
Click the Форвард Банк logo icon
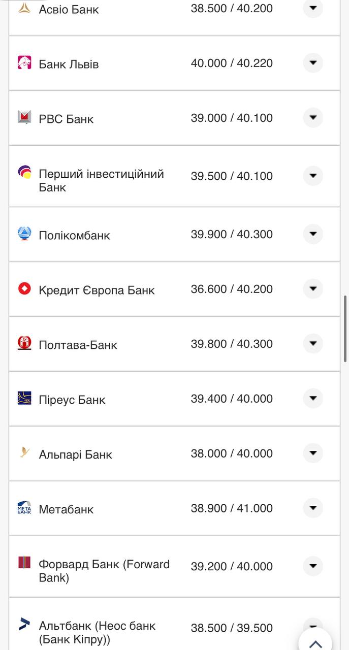tap(24, 563)
